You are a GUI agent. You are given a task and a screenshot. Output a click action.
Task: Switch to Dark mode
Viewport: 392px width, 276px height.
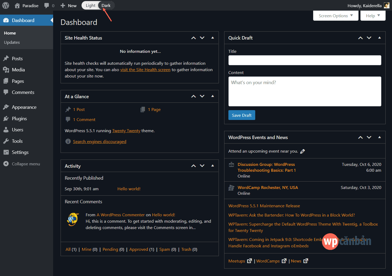(106, 5)
